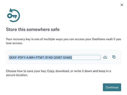
Task: Click the blank space after the recovery key text
Action: coord(86,58)
